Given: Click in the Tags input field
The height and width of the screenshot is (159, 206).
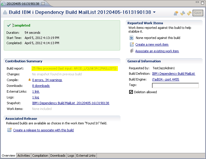Looking at the screenshot, I should pos(175,85).
